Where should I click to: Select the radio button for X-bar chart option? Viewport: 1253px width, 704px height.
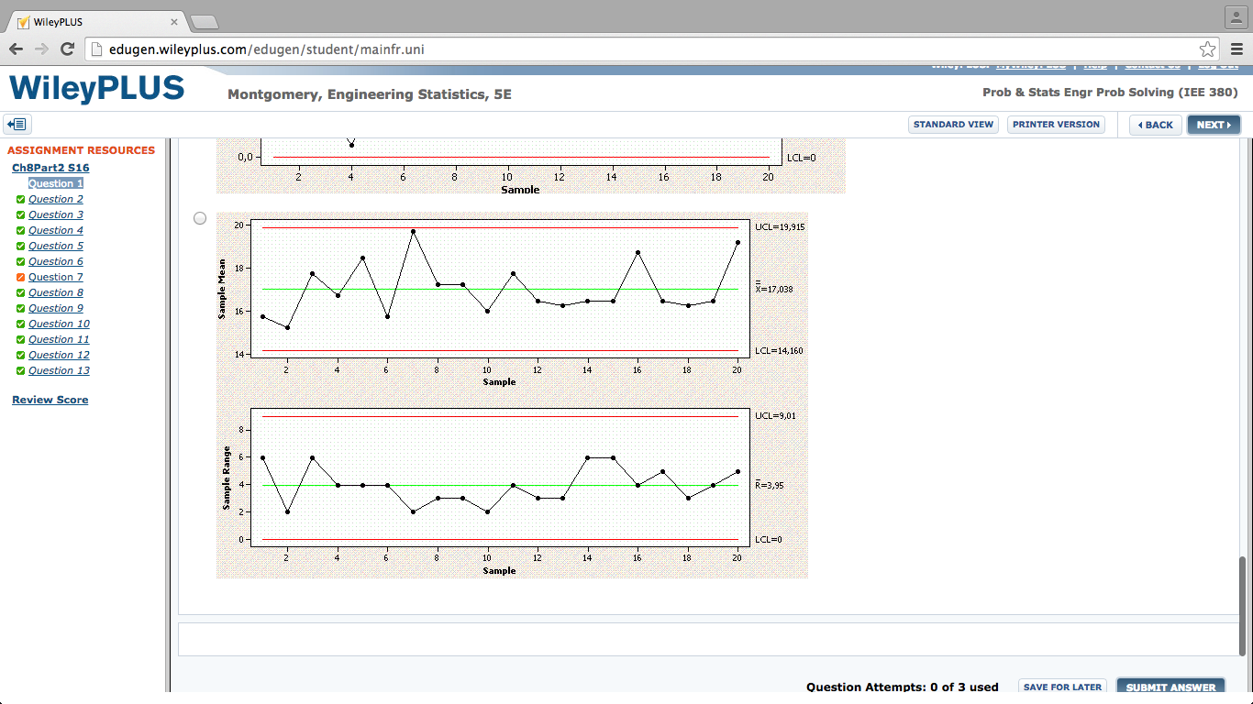[200, 218]
